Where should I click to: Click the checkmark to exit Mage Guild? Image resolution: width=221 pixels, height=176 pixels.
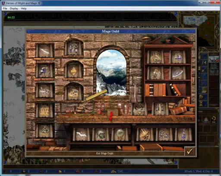tap(190, 151)
